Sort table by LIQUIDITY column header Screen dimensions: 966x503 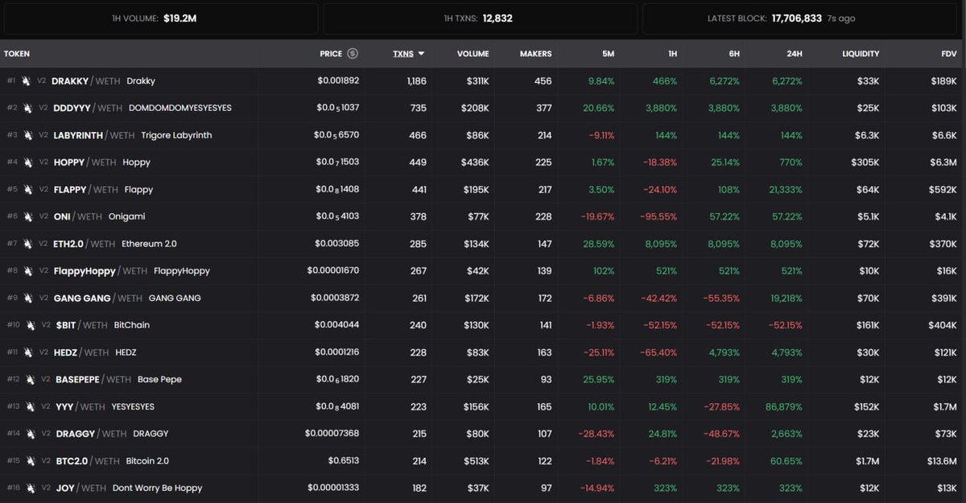(861, 54)
